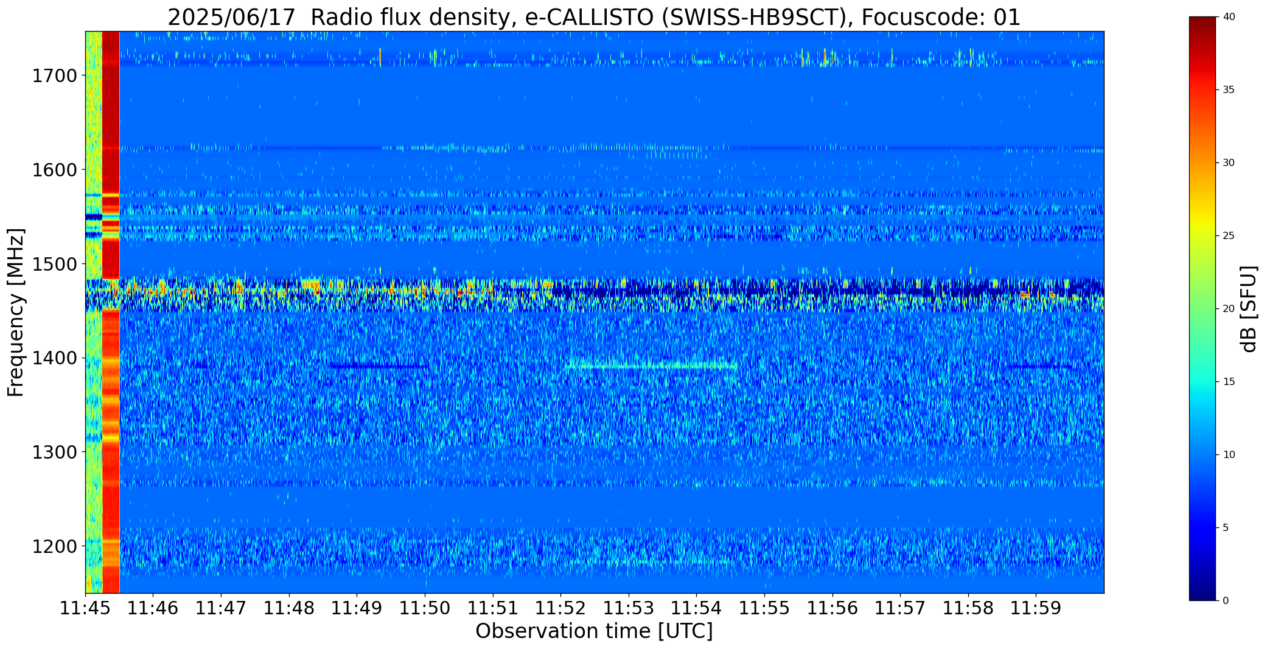Image resolution: width=1267 pixels, height=649 pixels.
Task: Click the red vertical burst band at 11:45
Action: [x=111, y=312]
